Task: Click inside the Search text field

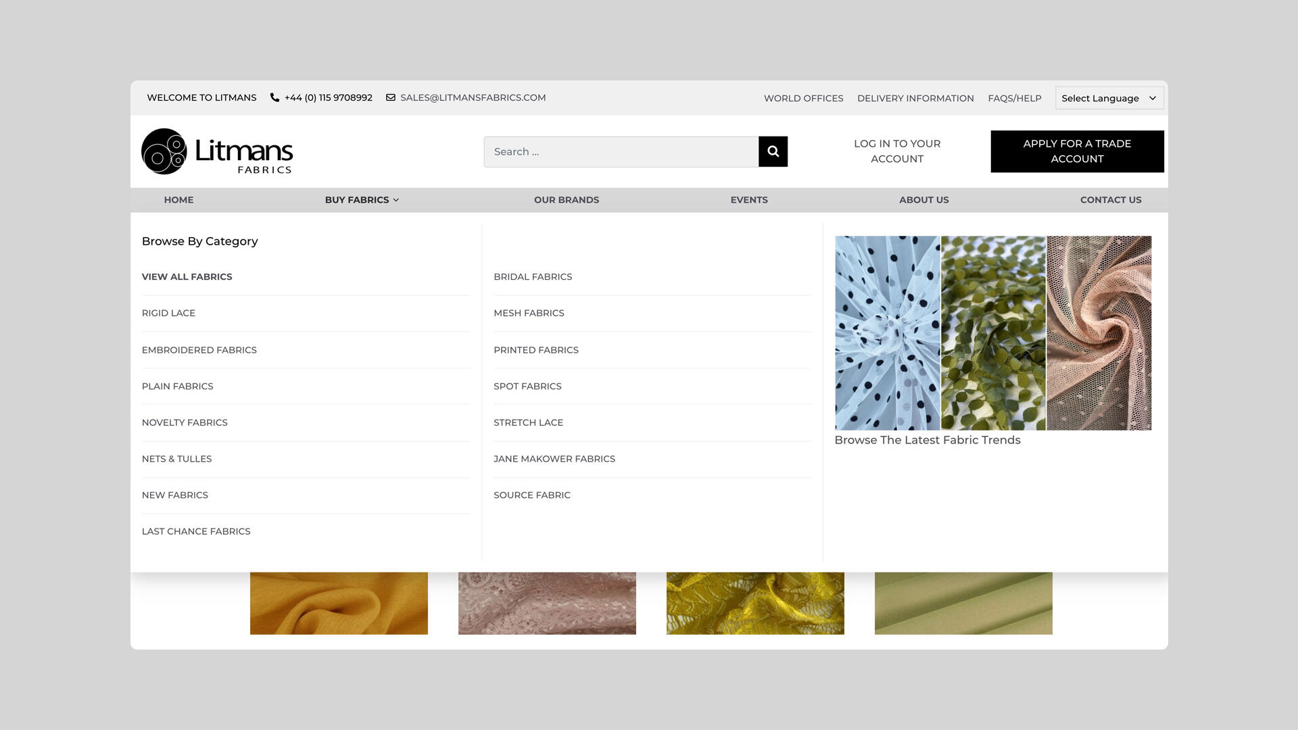Action: point(621,151)
